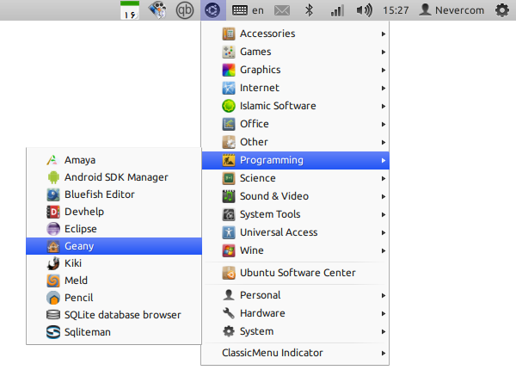Open the Sound & Video menu entry
Viewport: 516px width, 370px height.
(x=295, y=196)
